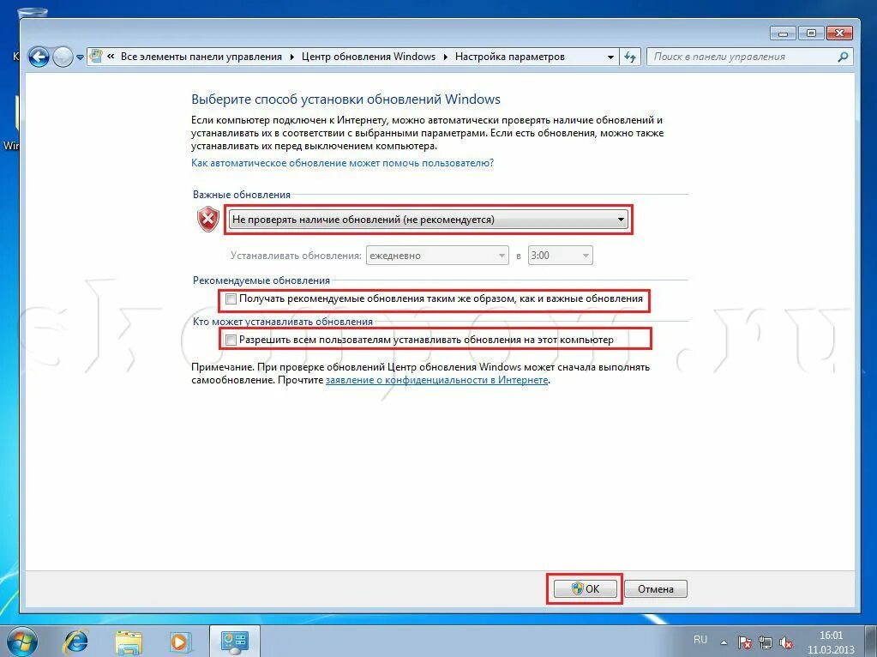
Task: Go back with the blue Back arrow
Action: click(39, 57)
